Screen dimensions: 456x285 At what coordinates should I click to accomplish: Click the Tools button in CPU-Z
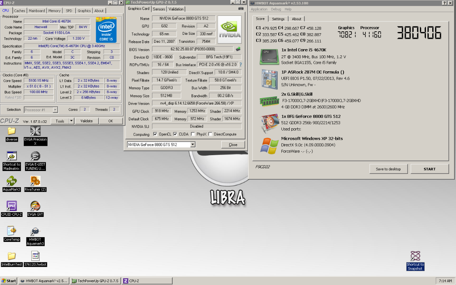point(60,121)
